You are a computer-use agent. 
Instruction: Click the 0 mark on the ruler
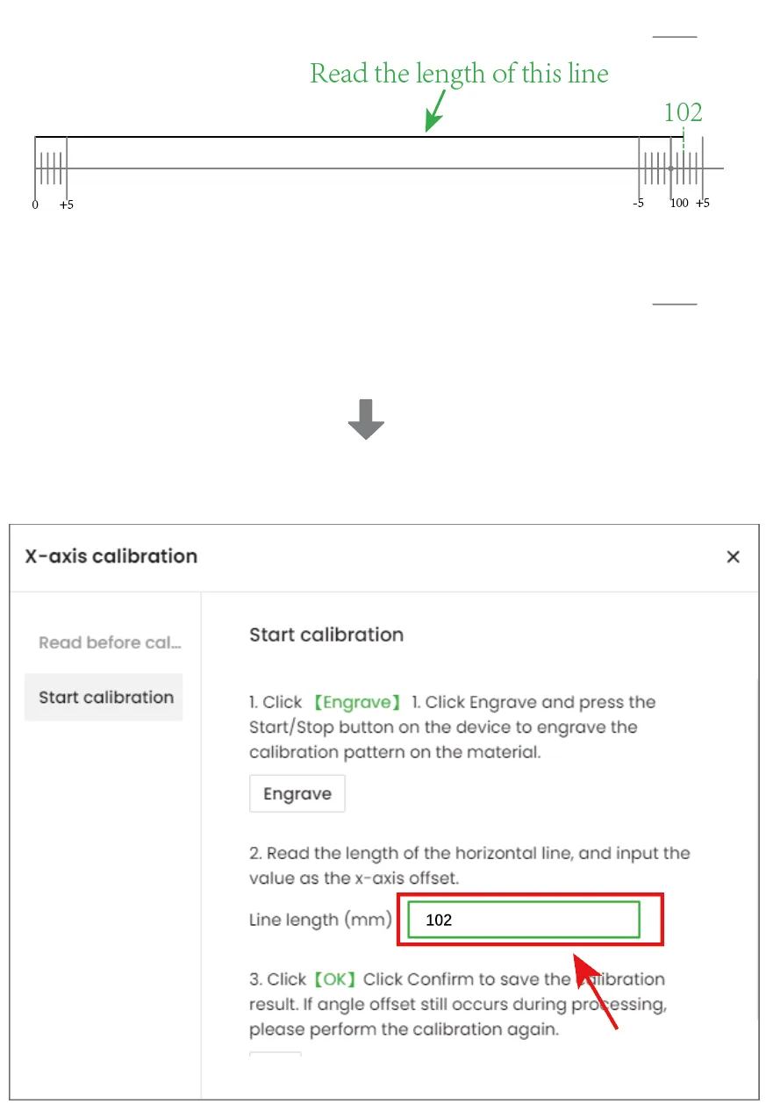coord(35,204)
